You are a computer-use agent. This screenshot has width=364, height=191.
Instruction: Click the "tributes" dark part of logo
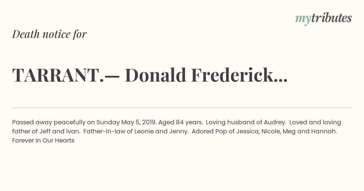[x=332, y=18]
